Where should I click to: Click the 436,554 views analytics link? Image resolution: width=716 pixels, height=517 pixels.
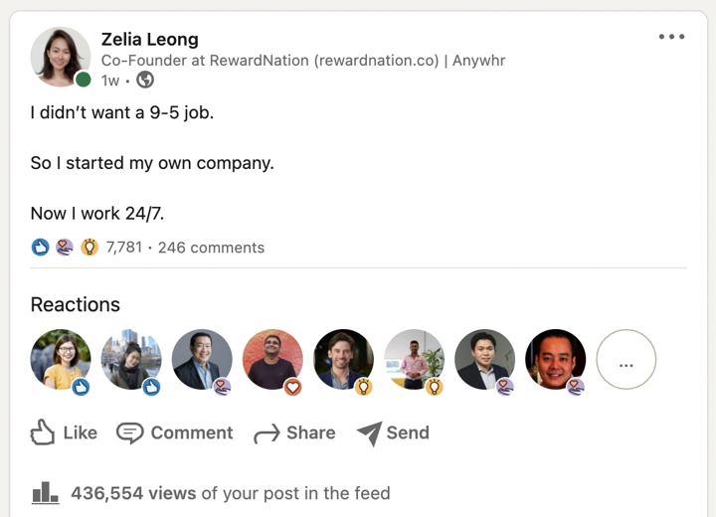[x=231, y=493]
